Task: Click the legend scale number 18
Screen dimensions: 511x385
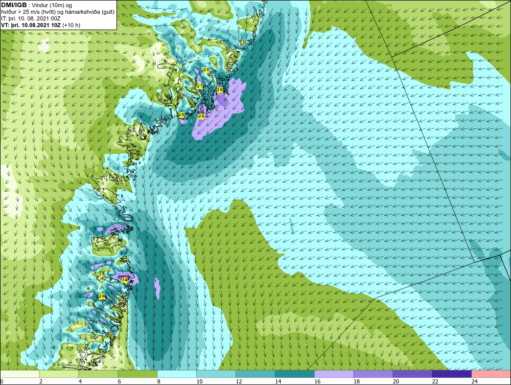Action: (357, 381)
